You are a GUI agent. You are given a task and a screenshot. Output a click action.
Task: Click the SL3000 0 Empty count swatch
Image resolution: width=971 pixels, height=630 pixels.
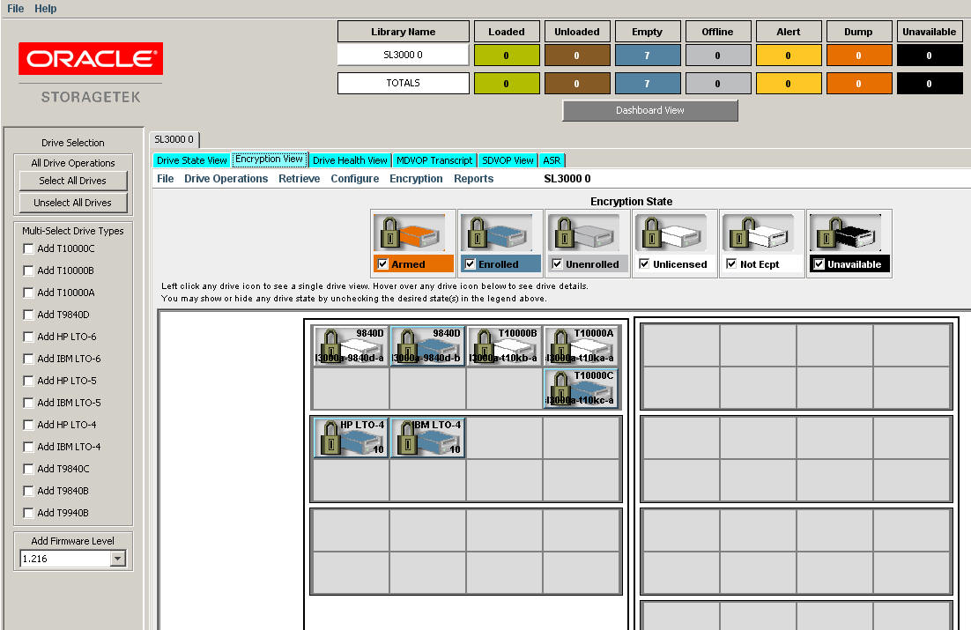point(648,56)
